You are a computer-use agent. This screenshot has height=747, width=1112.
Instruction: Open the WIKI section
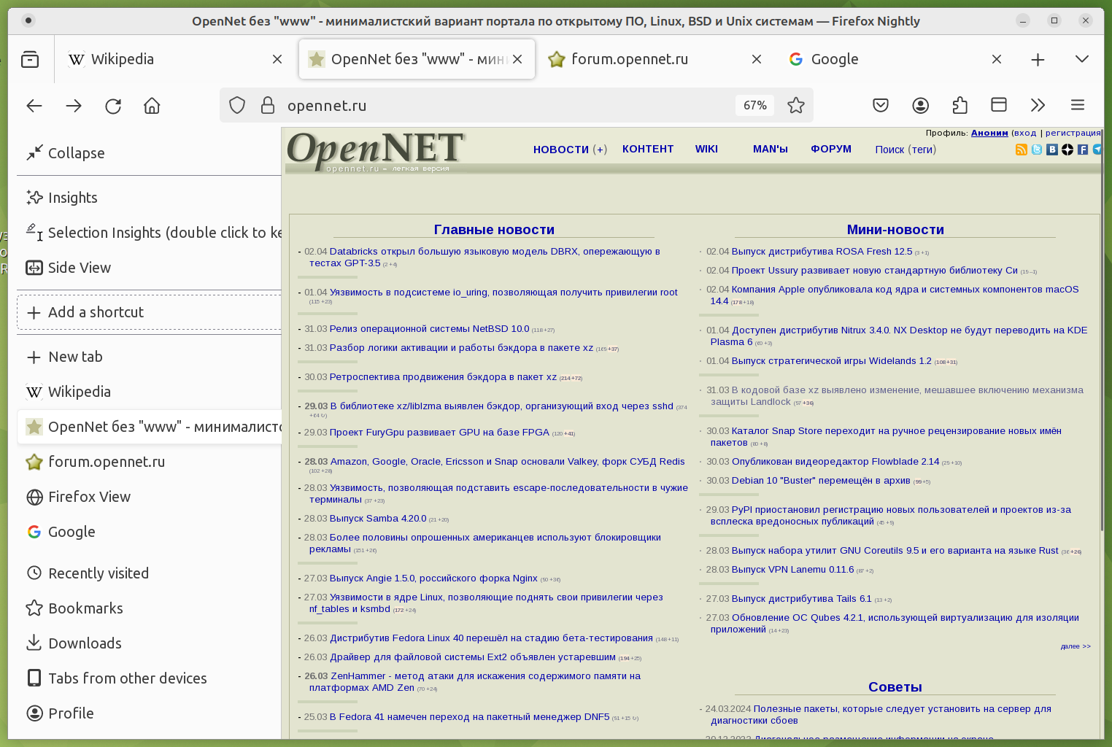pos(706,149)
